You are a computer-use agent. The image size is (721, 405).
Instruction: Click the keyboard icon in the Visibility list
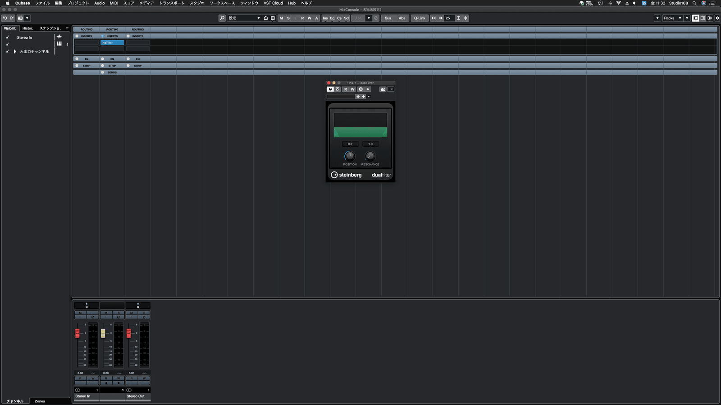59,44
